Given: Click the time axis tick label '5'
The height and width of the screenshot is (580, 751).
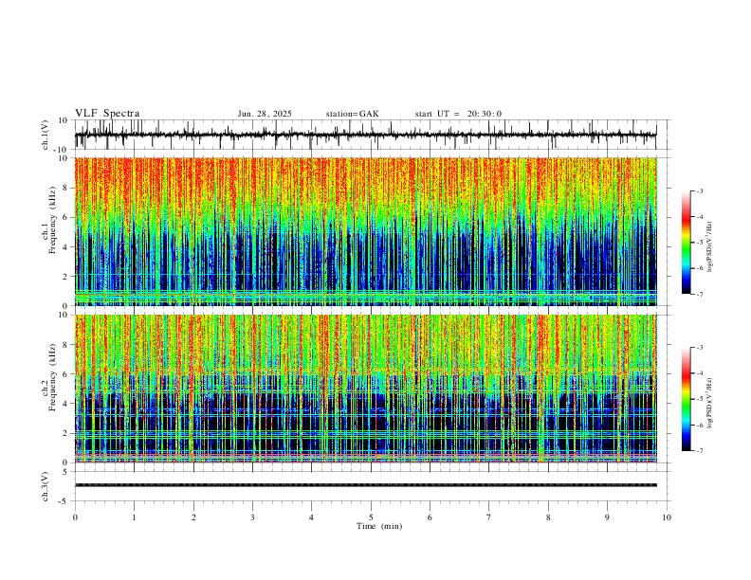Looking at the screenshot, I should [x=371, y=517].
